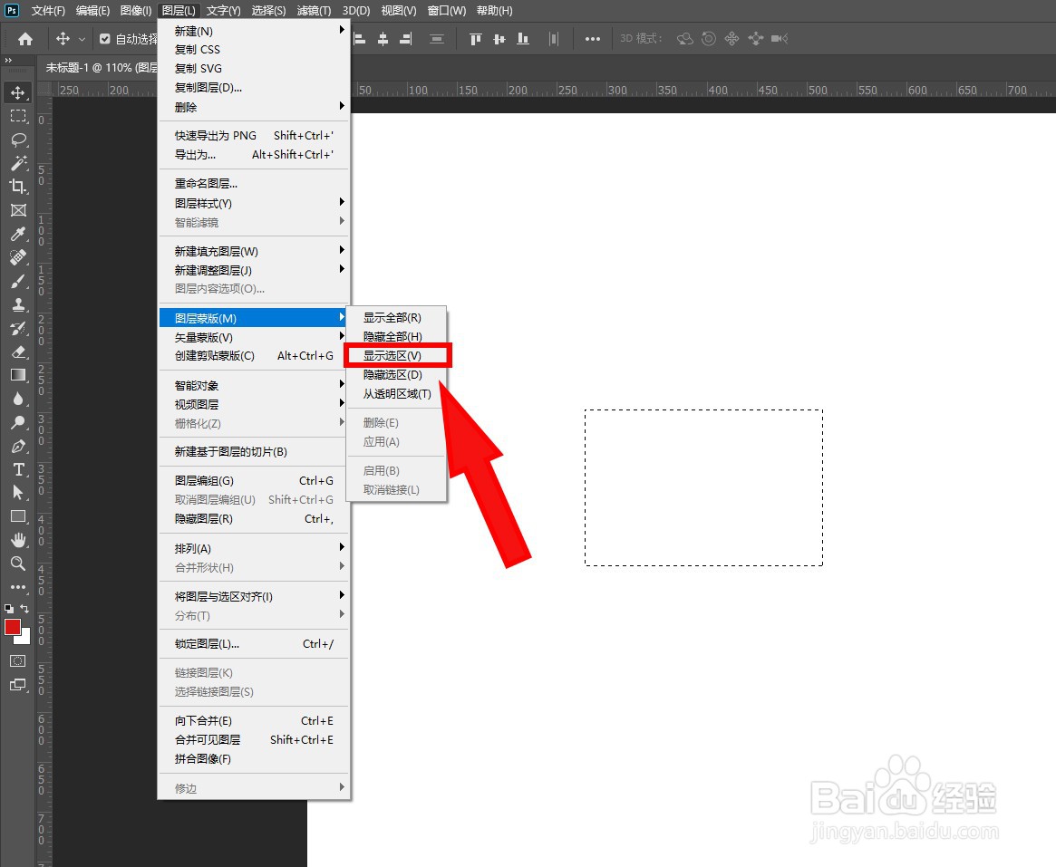
Task: Select the Eraser tool
Action: pyautogui.click(x=18, y=352)
